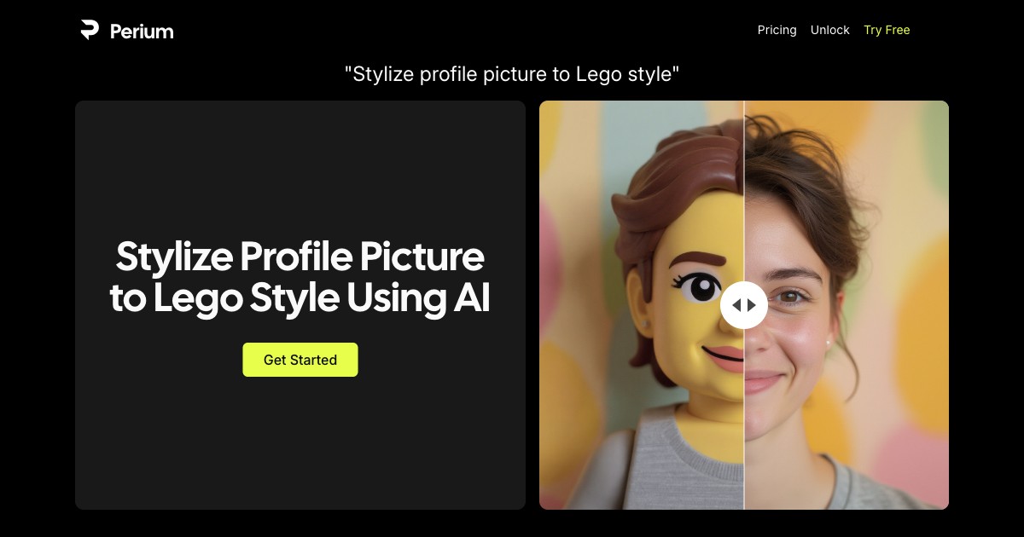
Task: Click the white circular comparison control
Action: point(744,304)
